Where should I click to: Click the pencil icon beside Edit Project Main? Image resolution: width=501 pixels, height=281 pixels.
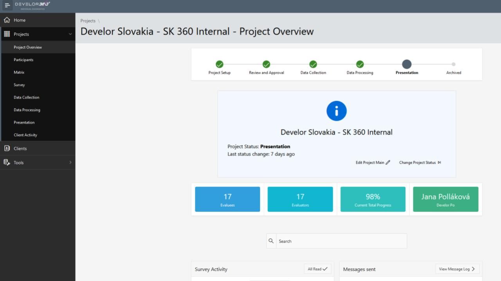click(388, 163)
